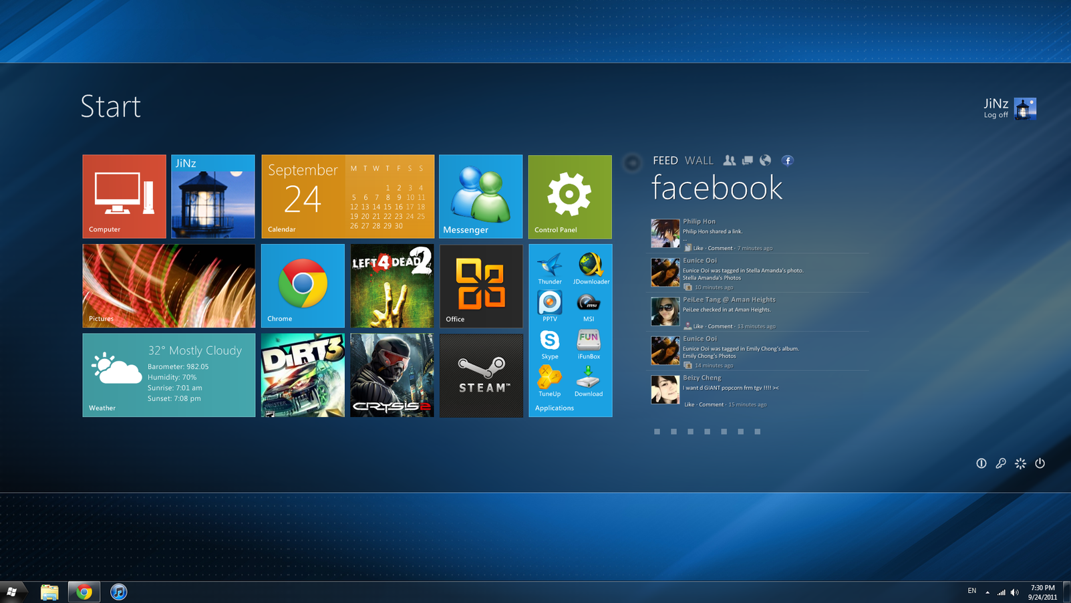Launch PPTV from Applications tile
Screen dimensions: 1071x603
point(549,304)
